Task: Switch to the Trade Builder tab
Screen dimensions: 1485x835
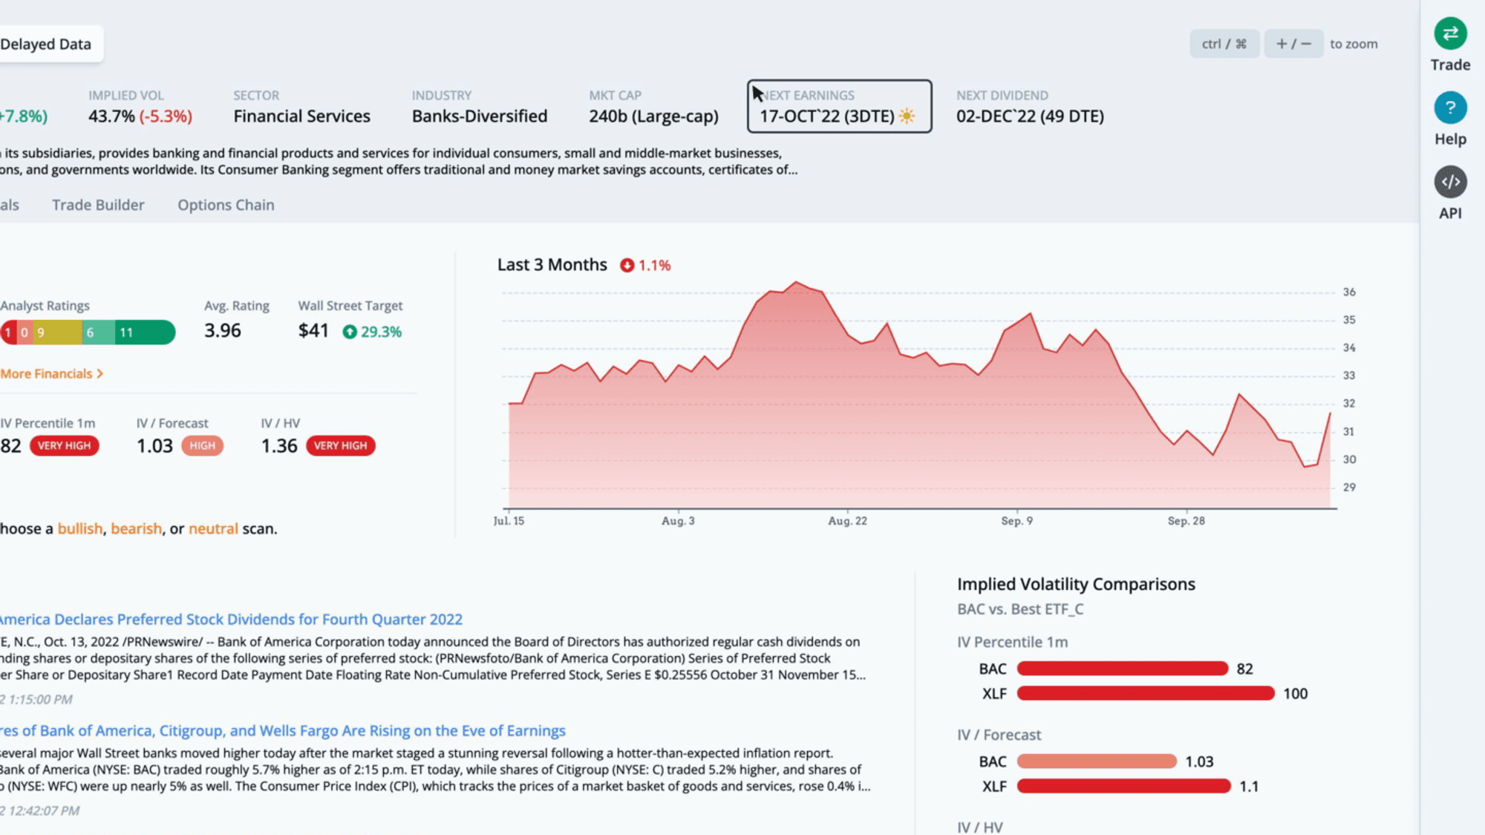Action: [98, 205]
